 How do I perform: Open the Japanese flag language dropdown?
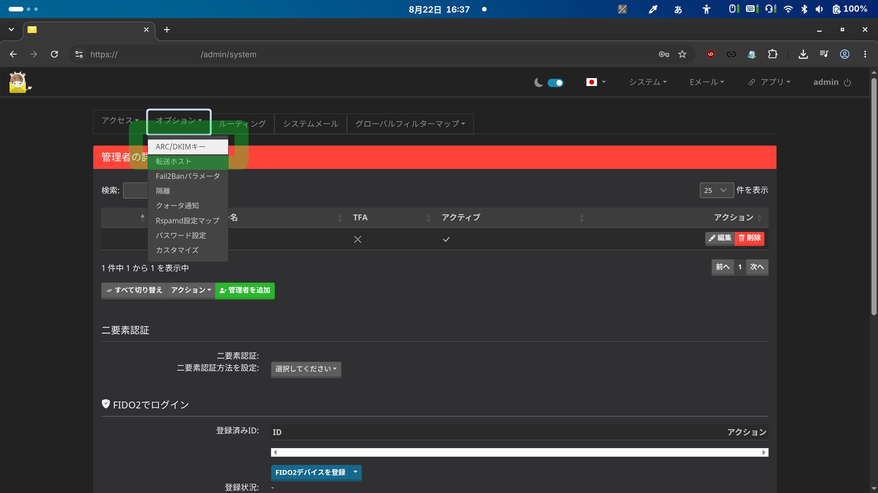tap(596, 82)
